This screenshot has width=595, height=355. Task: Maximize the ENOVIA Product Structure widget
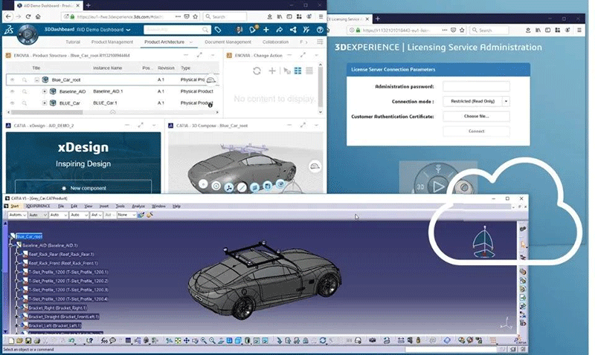click(x=199, y=55)
